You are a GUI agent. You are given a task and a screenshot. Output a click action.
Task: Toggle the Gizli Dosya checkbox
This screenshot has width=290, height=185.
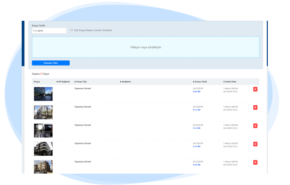pyautogui.click(x=72, y=30)
